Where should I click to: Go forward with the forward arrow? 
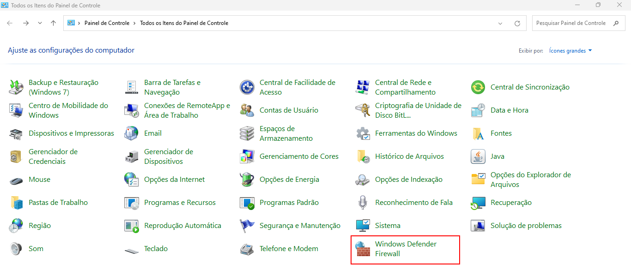click(x=26, y=23)
